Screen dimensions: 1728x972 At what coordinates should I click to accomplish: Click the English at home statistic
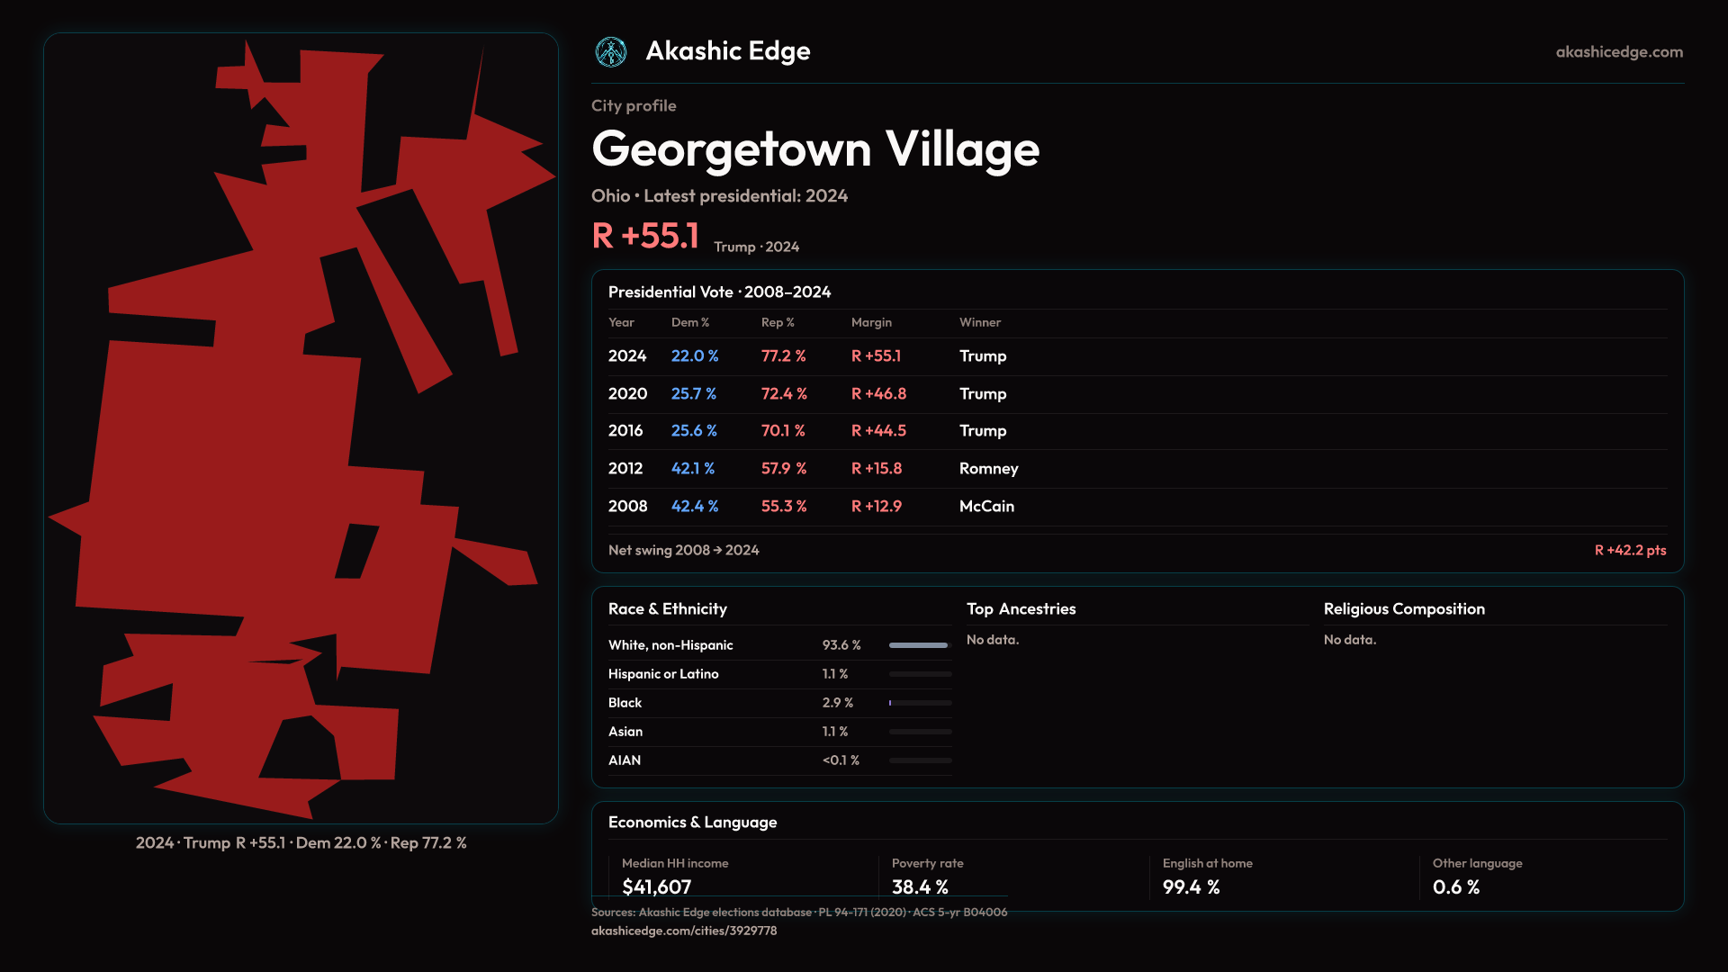point(1190,886)
